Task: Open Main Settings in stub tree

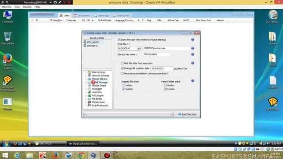Action: [x=99, y=72]
